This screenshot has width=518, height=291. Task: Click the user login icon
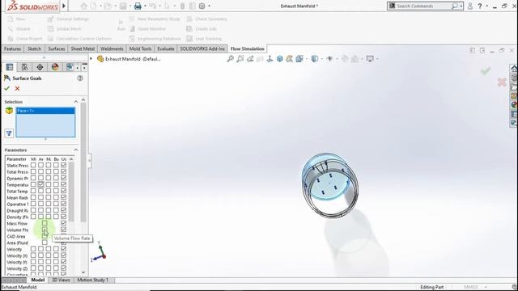click(469, 6)
